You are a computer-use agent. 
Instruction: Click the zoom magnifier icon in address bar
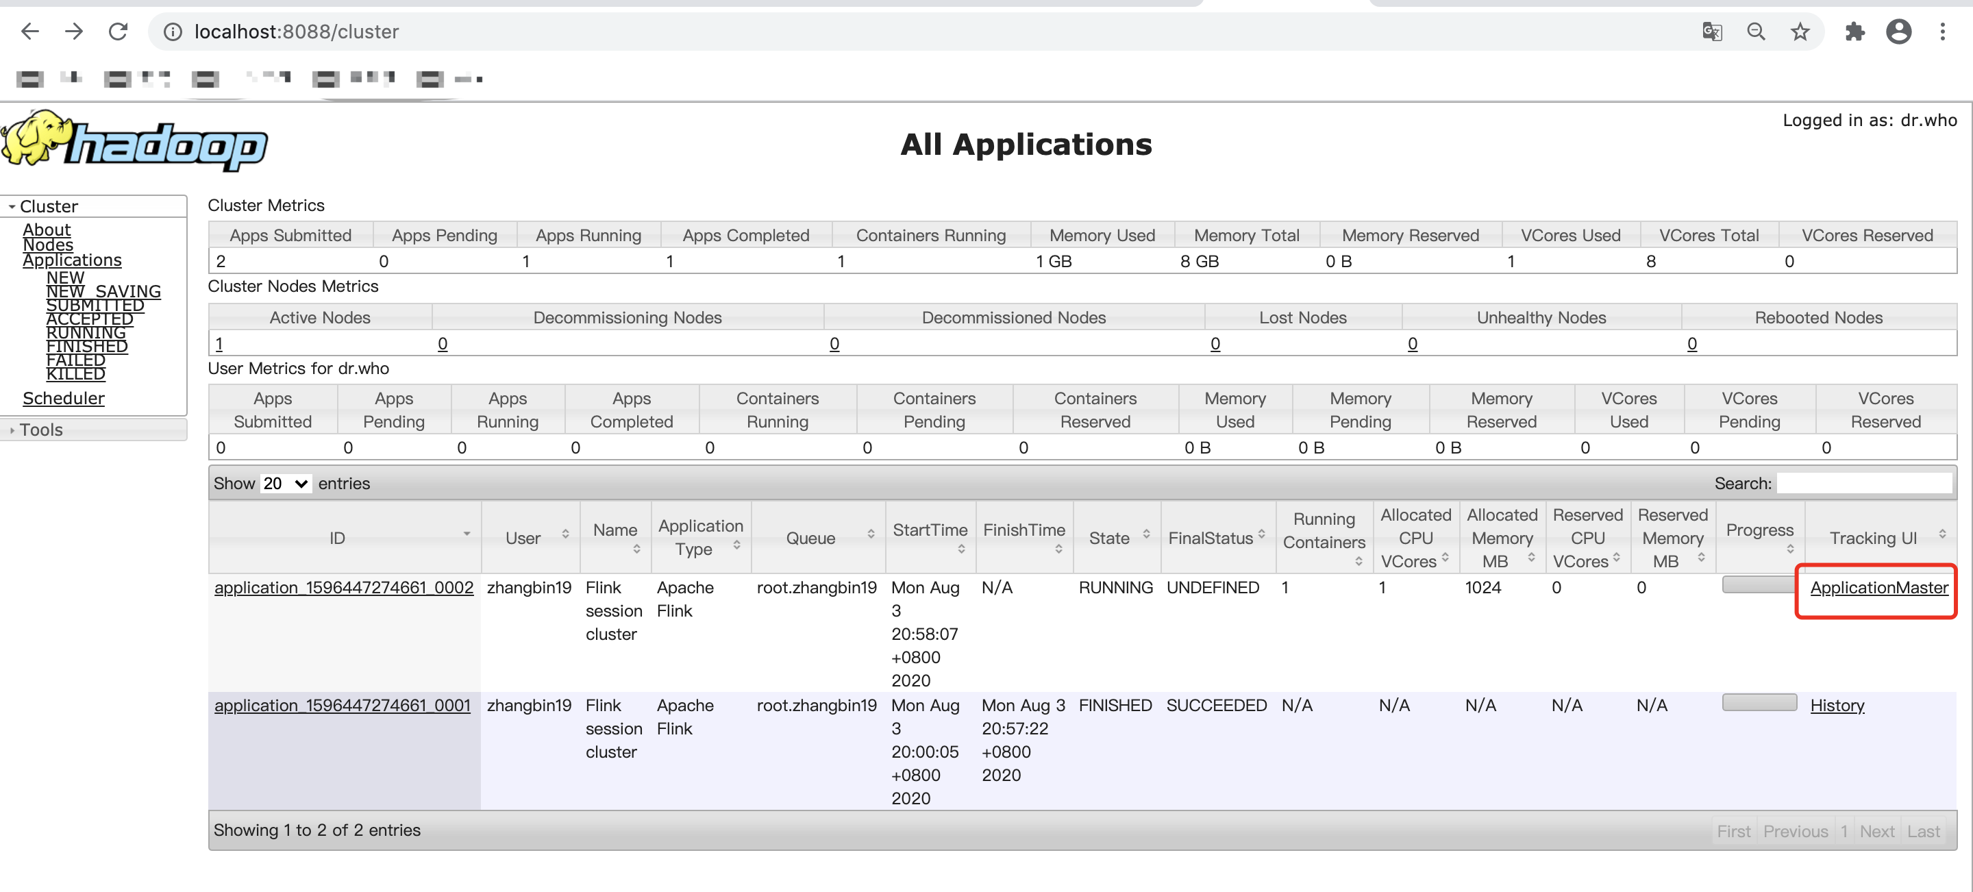[1755, 32]
